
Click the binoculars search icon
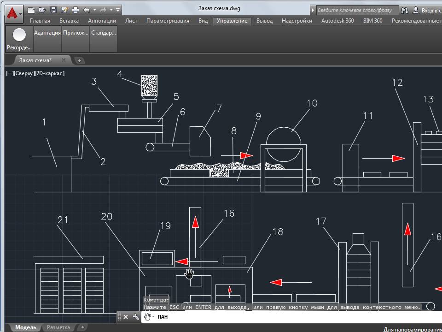click(405, 11)
